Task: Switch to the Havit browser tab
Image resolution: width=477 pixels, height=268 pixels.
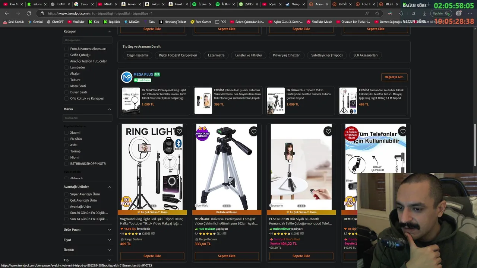Action: 178,4
